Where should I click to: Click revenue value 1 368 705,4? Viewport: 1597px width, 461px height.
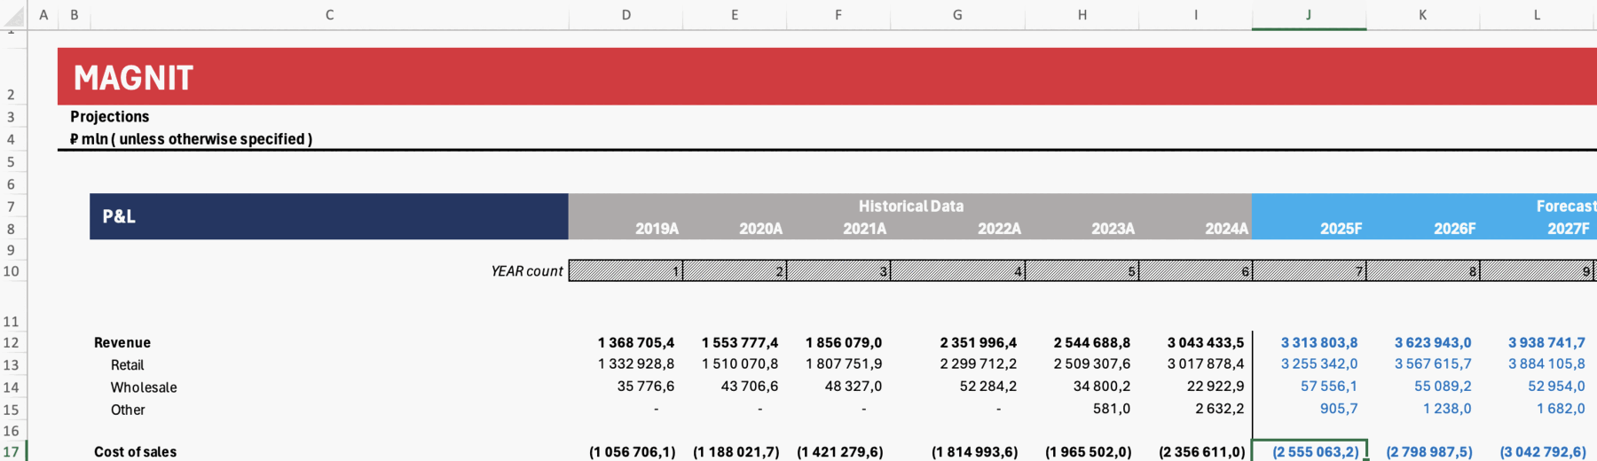(635, 342)
